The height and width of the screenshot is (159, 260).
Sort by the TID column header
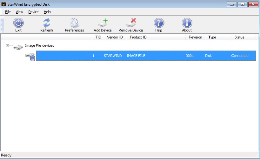pyautogui.click(x=98, y=37)
